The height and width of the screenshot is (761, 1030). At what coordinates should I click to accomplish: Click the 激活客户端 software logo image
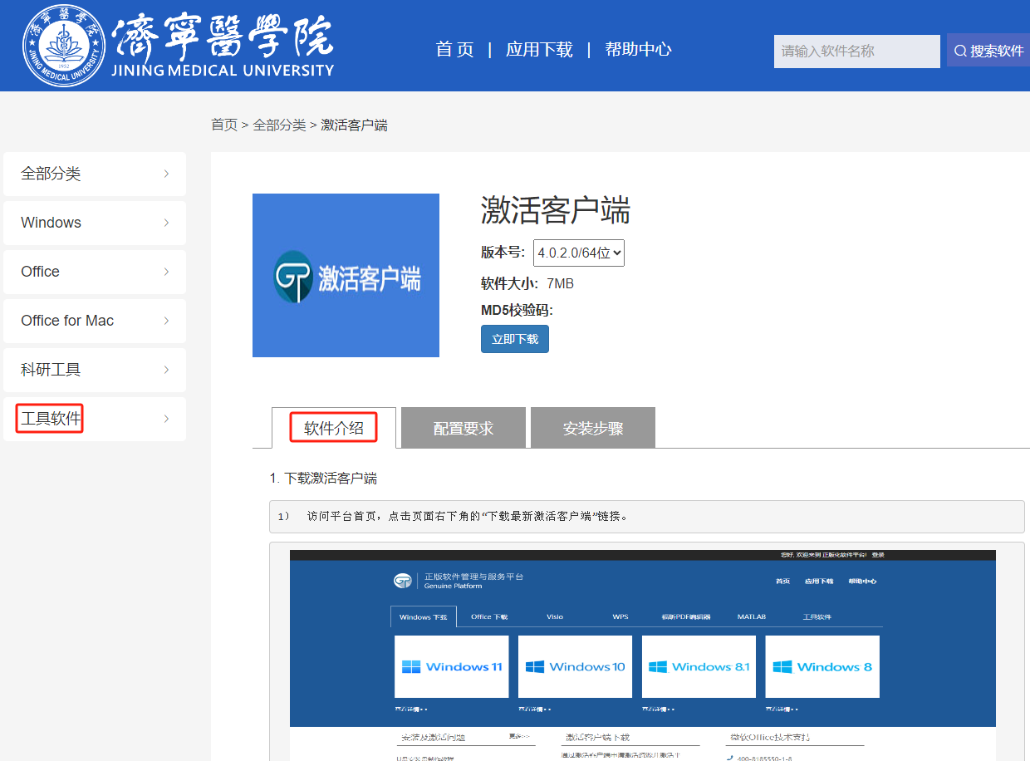click(x=346, y=275)
